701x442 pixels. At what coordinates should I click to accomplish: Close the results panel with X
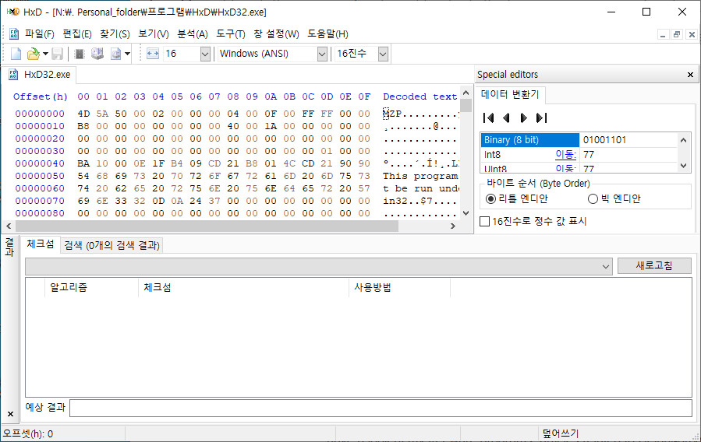click(10, 414)
